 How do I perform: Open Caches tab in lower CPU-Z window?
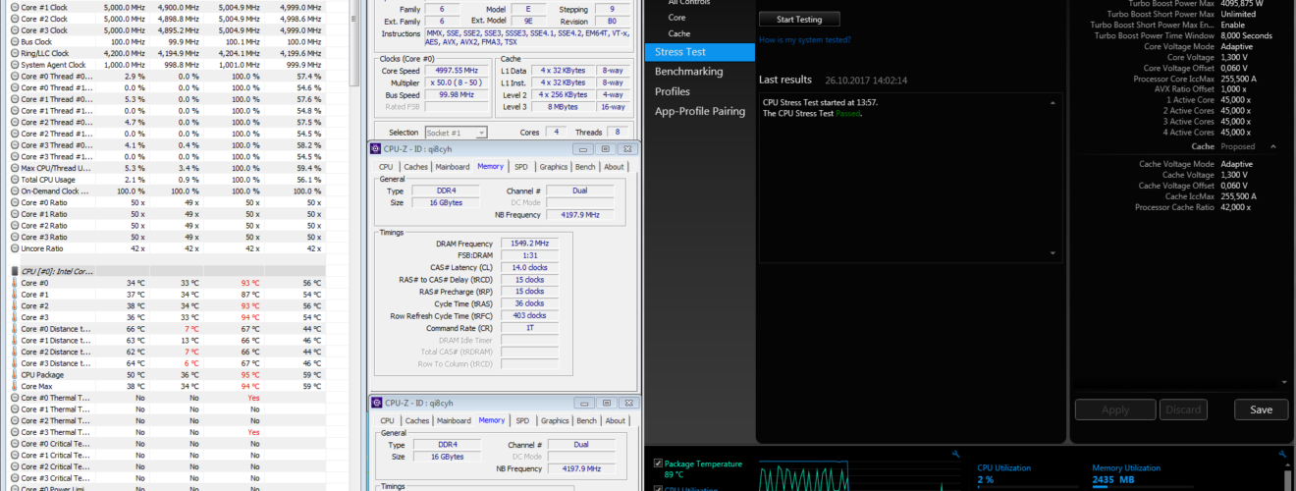click(x=416, y=420)
